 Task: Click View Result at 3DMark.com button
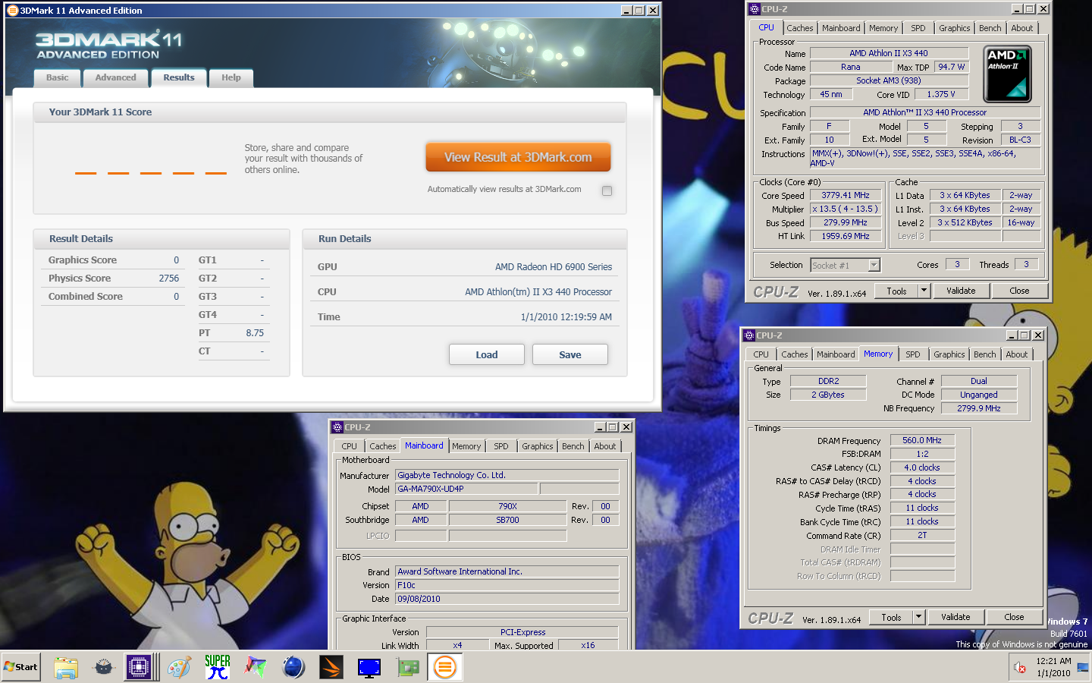[x=518, y=157]
